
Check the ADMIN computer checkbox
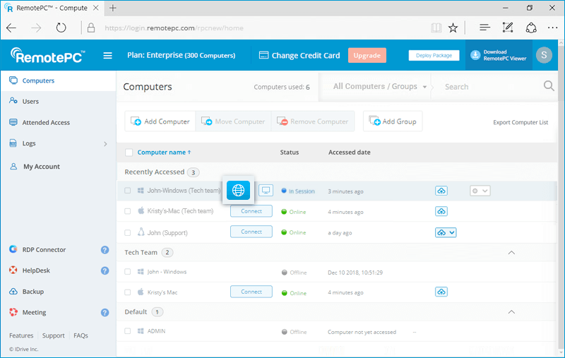[128, 331]
